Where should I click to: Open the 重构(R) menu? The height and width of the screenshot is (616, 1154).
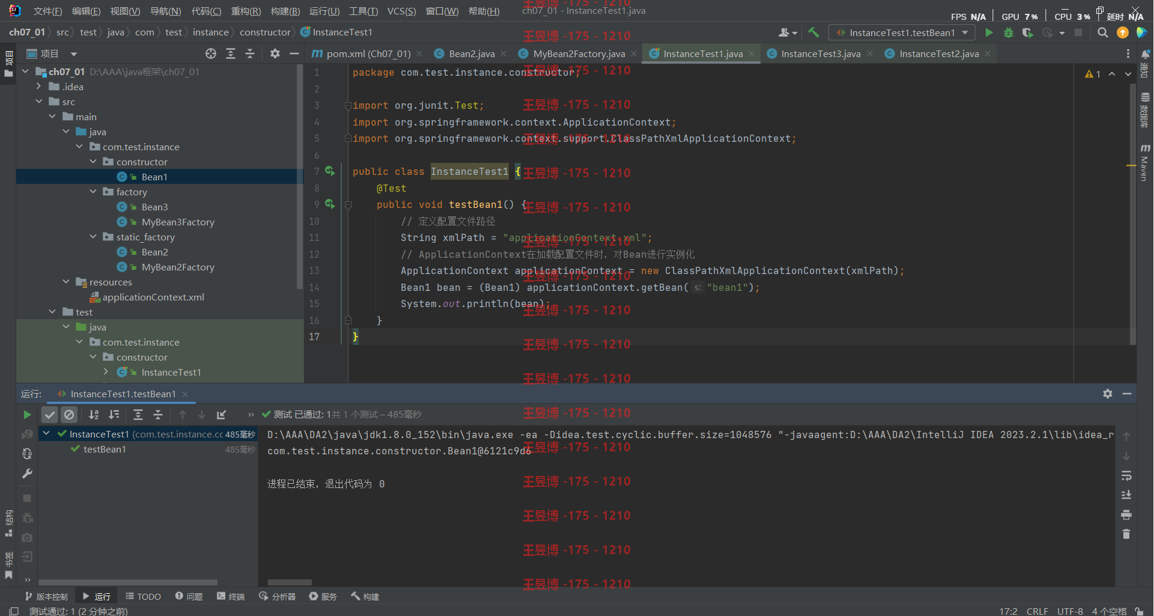(246, 11)
